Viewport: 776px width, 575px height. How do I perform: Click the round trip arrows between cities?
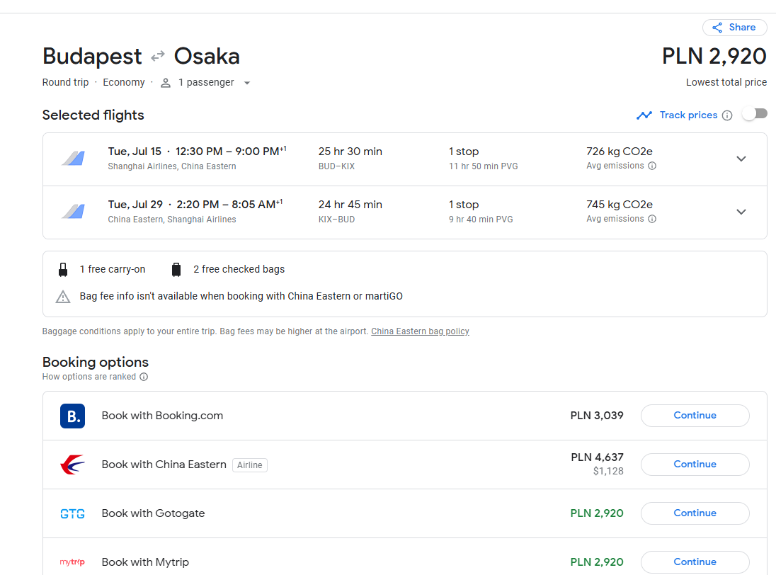[x=158, y=57]
